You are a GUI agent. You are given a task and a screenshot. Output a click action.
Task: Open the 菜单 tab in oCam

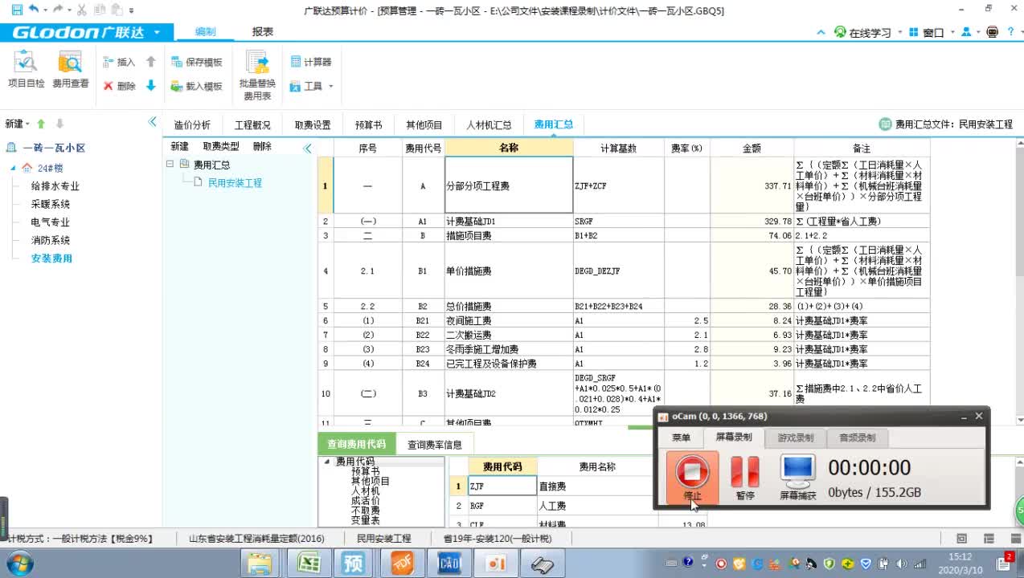click(681, 438)
